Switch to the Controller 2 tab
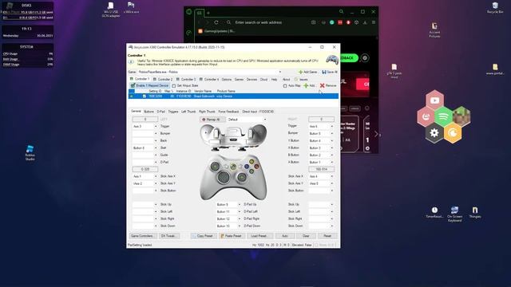 click(x=163, y=80)
